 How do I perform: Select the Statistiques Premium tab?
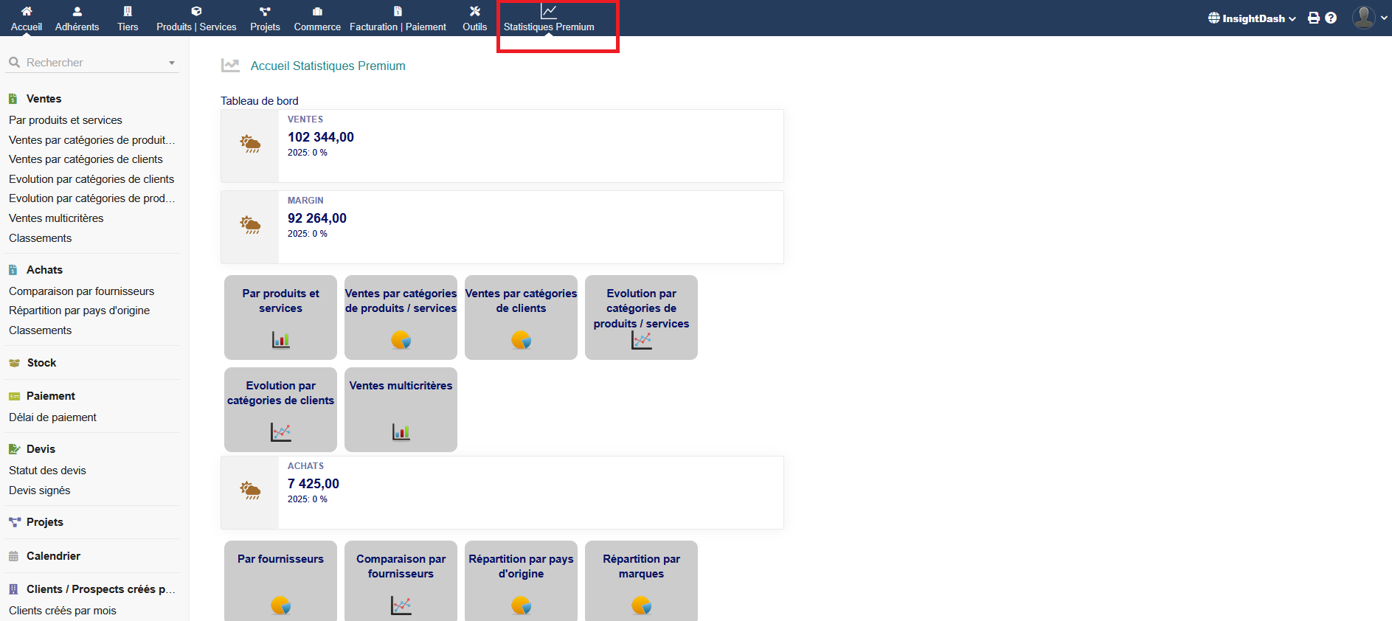pyautogui.click(x=549, y=18)
